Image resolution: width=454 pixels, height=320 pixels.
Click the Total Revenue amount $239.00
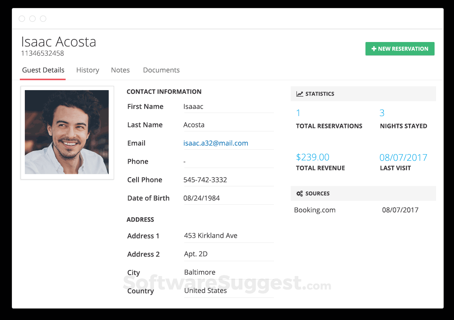click(313, 157)
